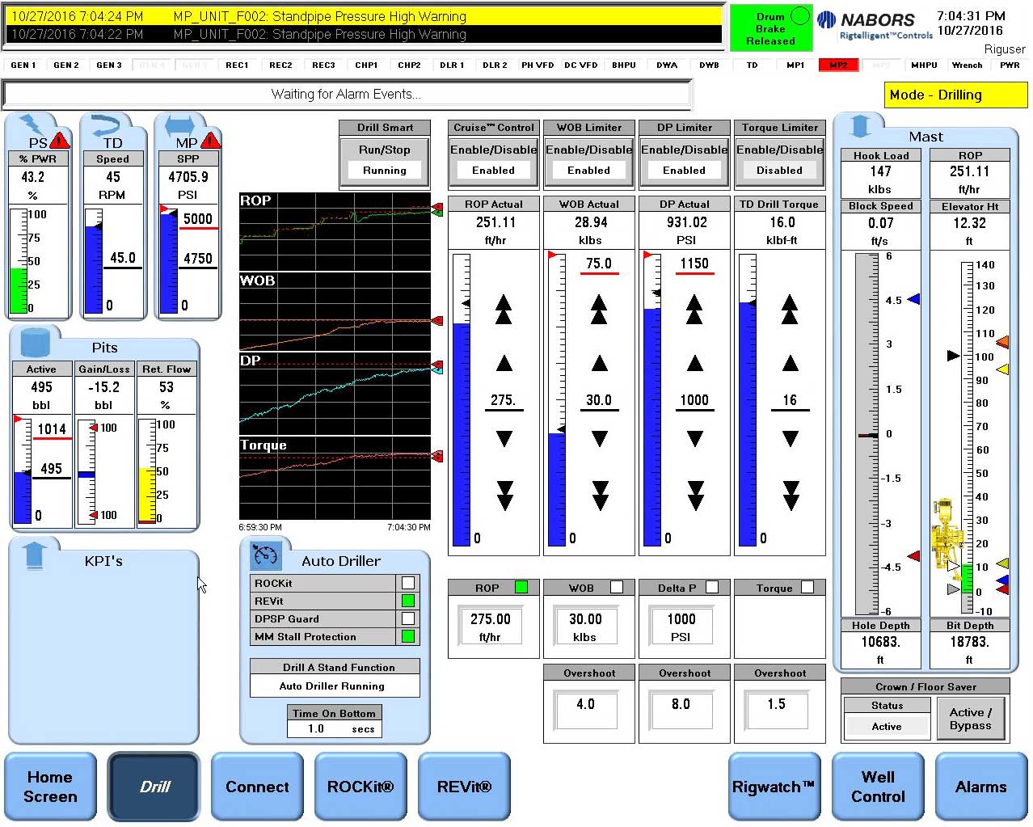
Task: Click the MP mud pump arrows icon
Action: point(179,125)
